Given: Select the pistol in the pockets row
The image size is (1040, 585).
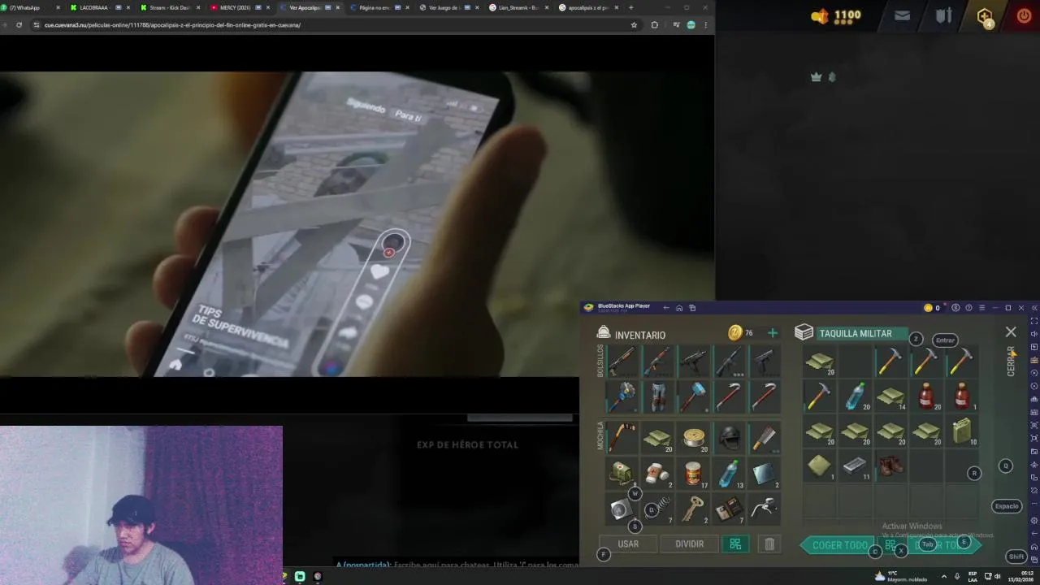Looking at the screenshot, I should tap(764, 361).
